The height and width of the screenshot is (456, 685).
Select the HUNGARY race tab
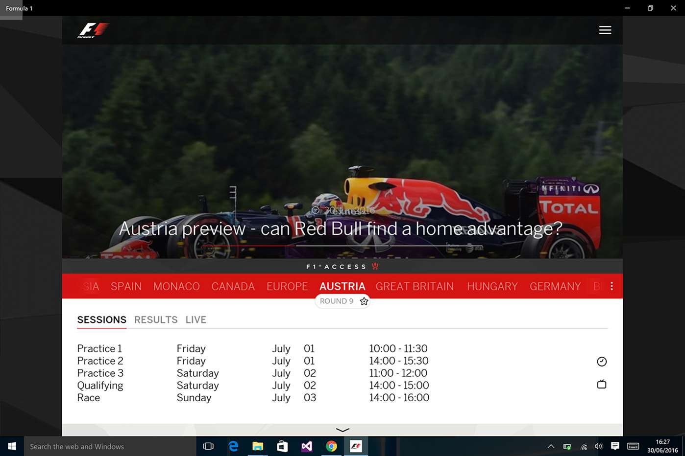pyautogui.click(x=492, y=286)
